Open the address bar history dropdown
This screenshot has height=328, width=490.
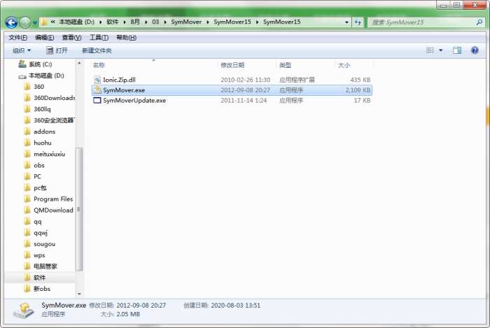[x=346, y=22]
